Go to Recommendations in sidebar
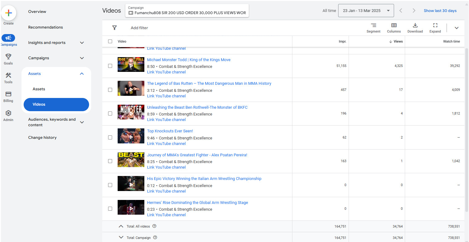 point(45,27)
